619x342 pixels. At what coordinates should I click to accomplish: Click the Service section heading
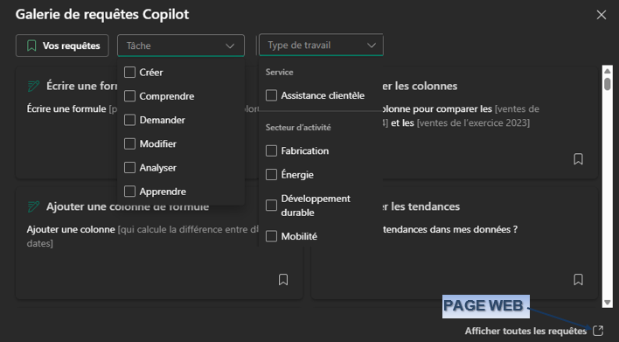(x=280, y=73)
